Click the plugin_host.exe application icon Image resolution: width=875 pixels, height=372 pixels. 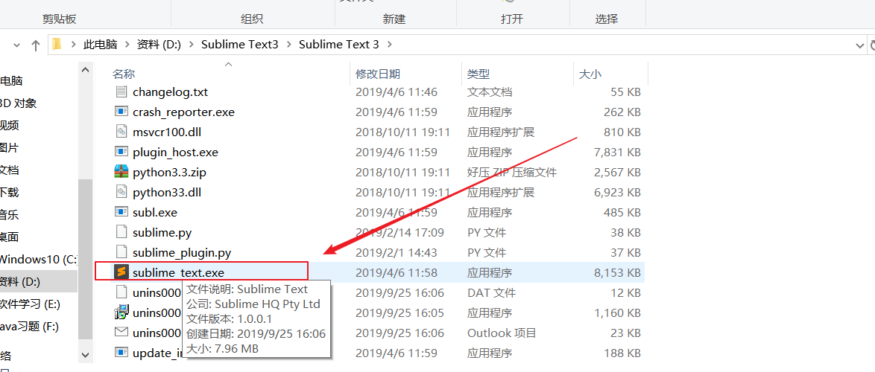tap(121, 152)
